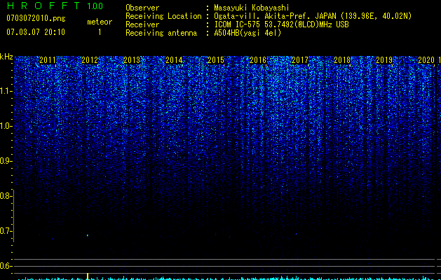Viewport: 441px width, 280px height.
Task: Click the 2011 time axis label
Action: point(48,59)
